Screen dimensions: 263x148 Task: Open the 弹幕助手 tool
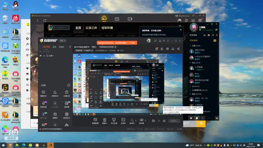pos(43,94)
